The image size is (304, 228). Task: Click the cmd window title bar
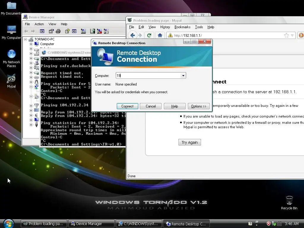click(x=66, y=53)
